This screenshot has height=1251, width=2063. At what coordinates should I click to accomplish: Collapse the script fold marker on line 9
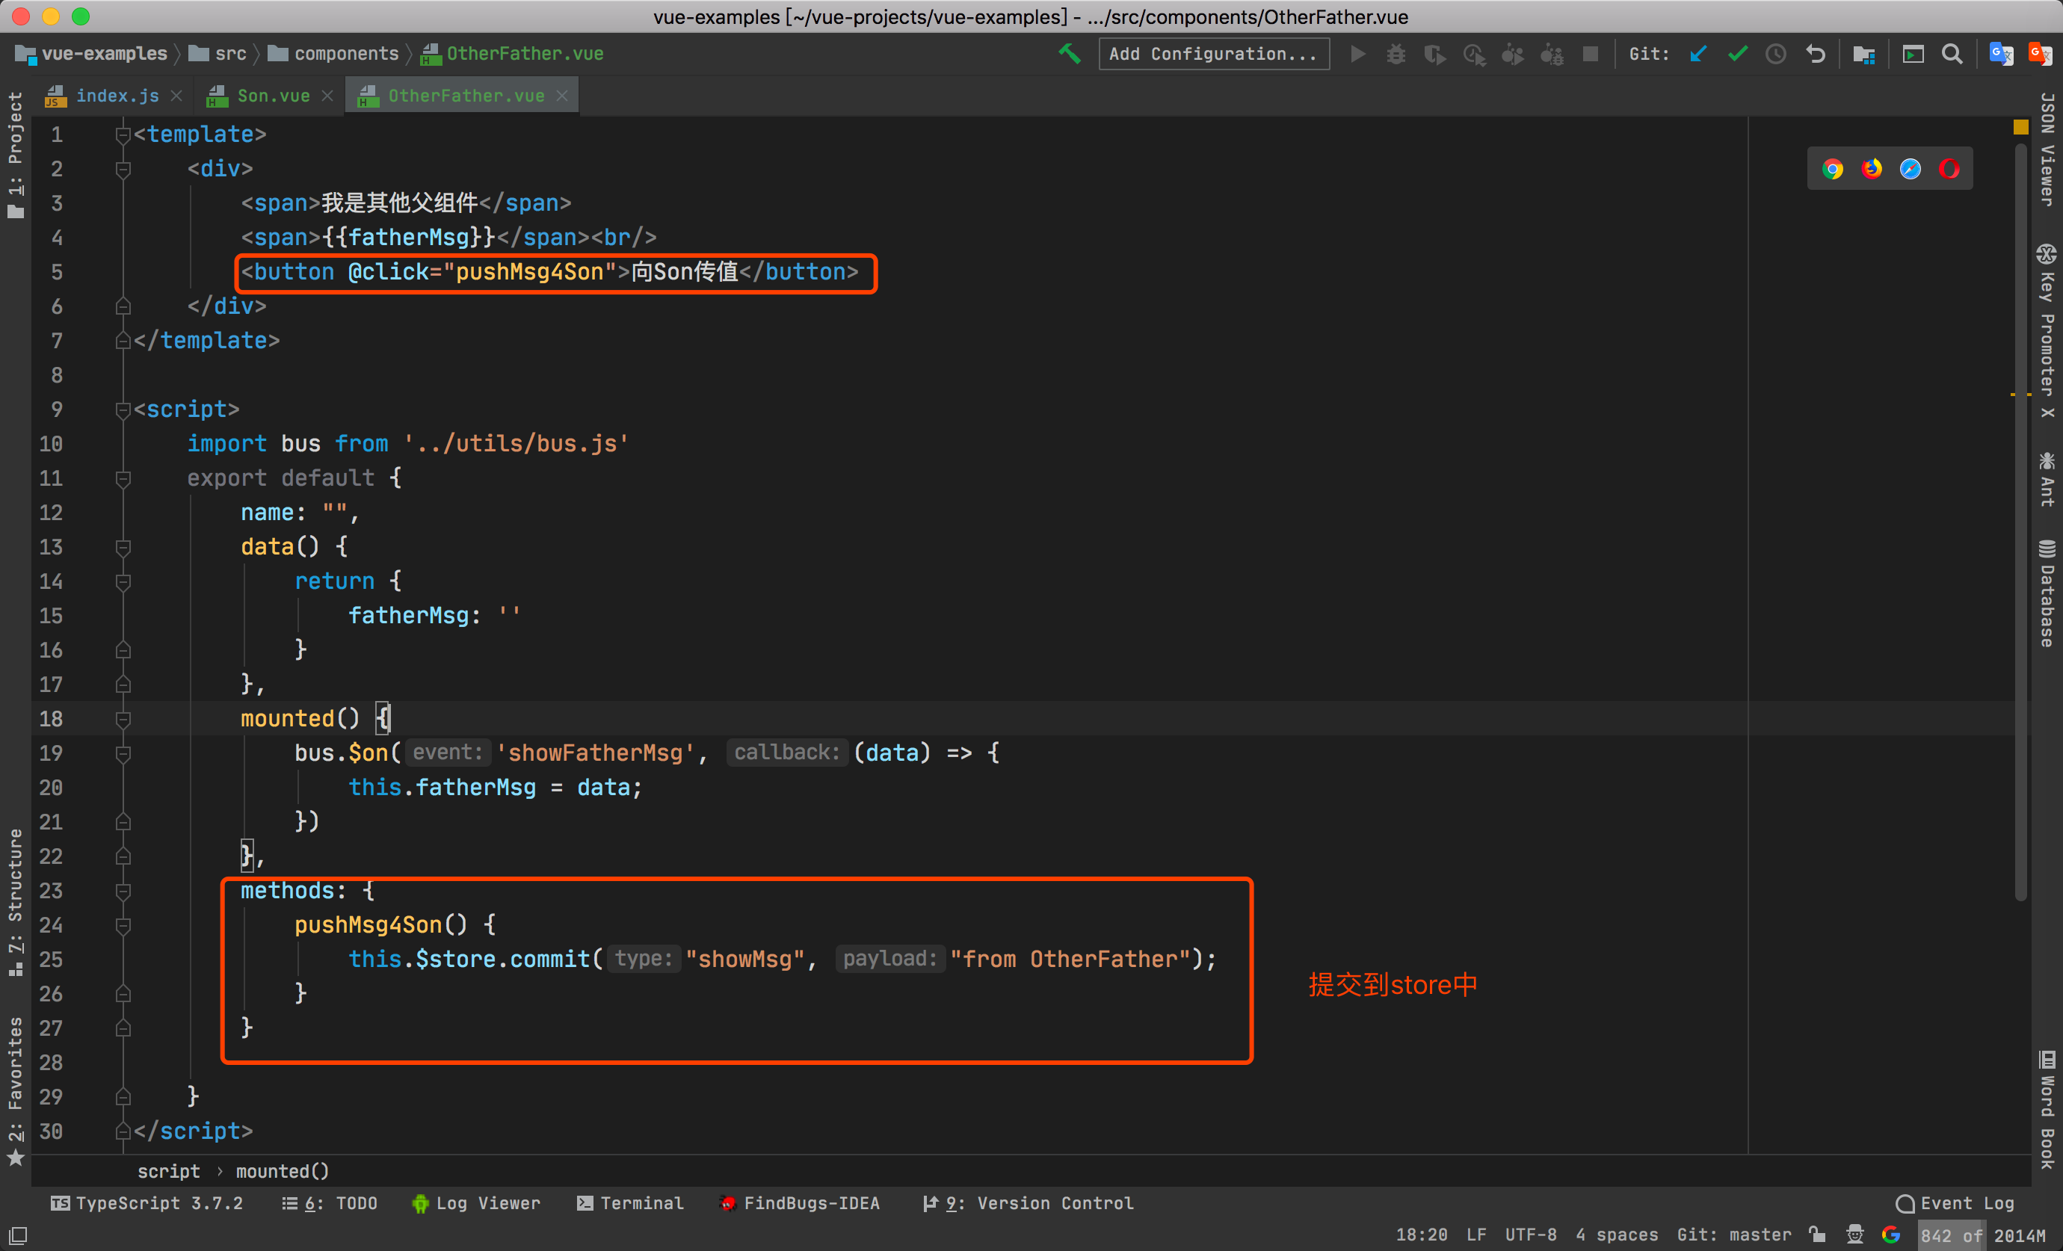[123, 410]
